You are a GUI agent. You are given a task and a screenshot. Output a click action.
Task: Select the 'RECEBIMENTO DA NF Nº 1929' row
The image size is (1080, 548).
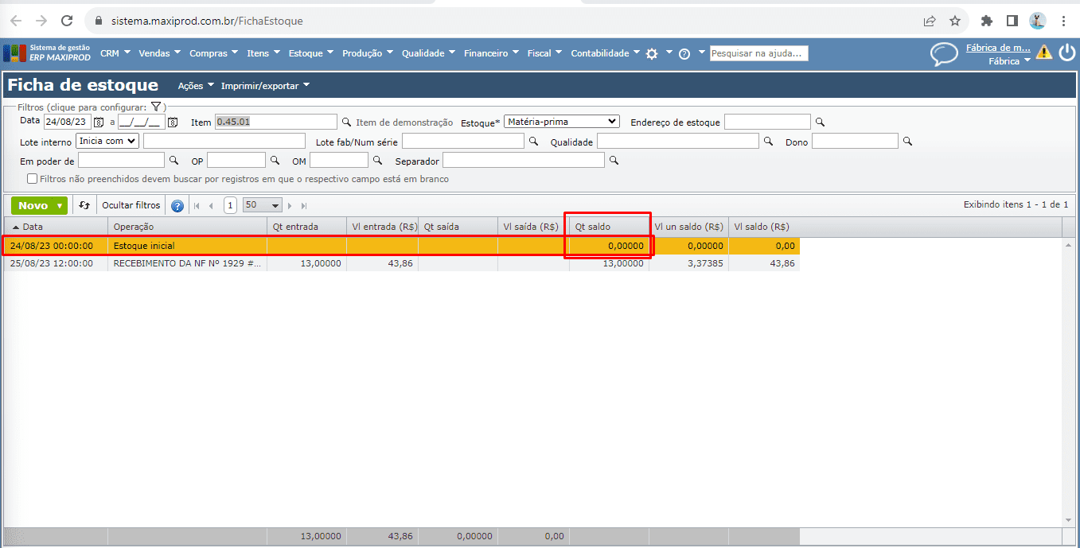pyautogui.click(x=402, y=263)
